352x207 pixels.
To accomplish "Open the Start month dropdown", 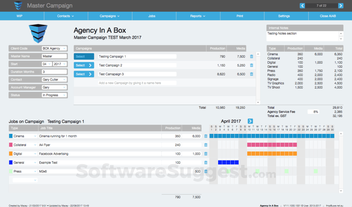I will [x=47, y=64].
